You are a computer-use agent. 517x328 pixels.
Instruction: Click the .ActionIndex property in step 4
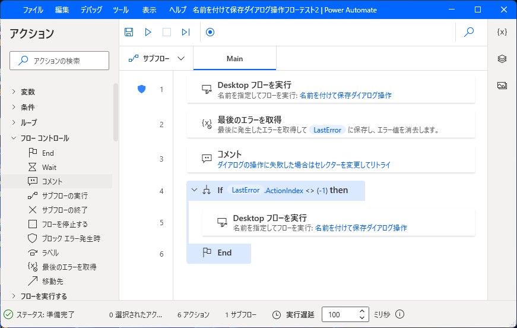pos(284,190)
